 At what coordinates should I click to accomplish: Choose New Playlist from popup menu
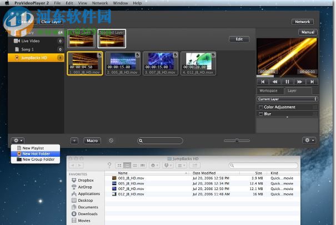(x=36, y=148)
